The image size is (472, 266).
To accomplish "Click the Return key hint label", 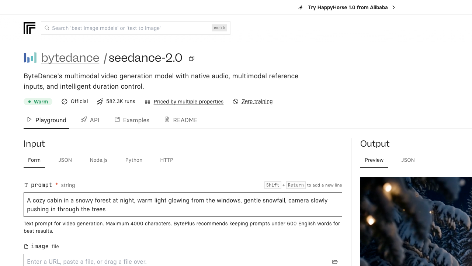I will point(296,185).
